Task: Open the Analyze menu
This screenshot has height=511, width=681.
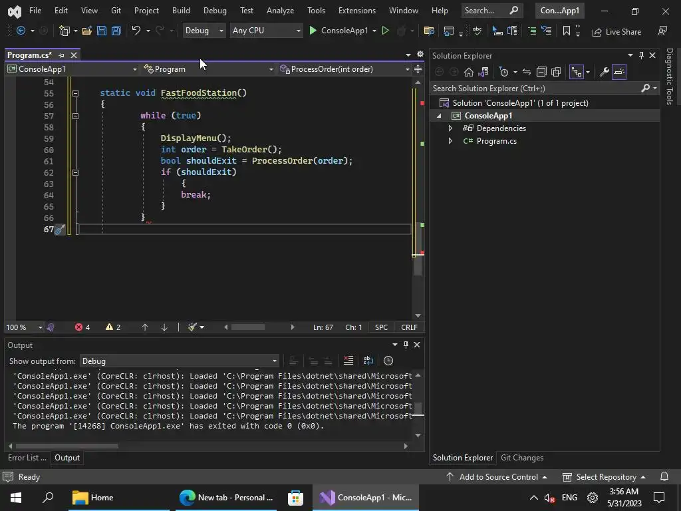Action: (x=280, y=11)
